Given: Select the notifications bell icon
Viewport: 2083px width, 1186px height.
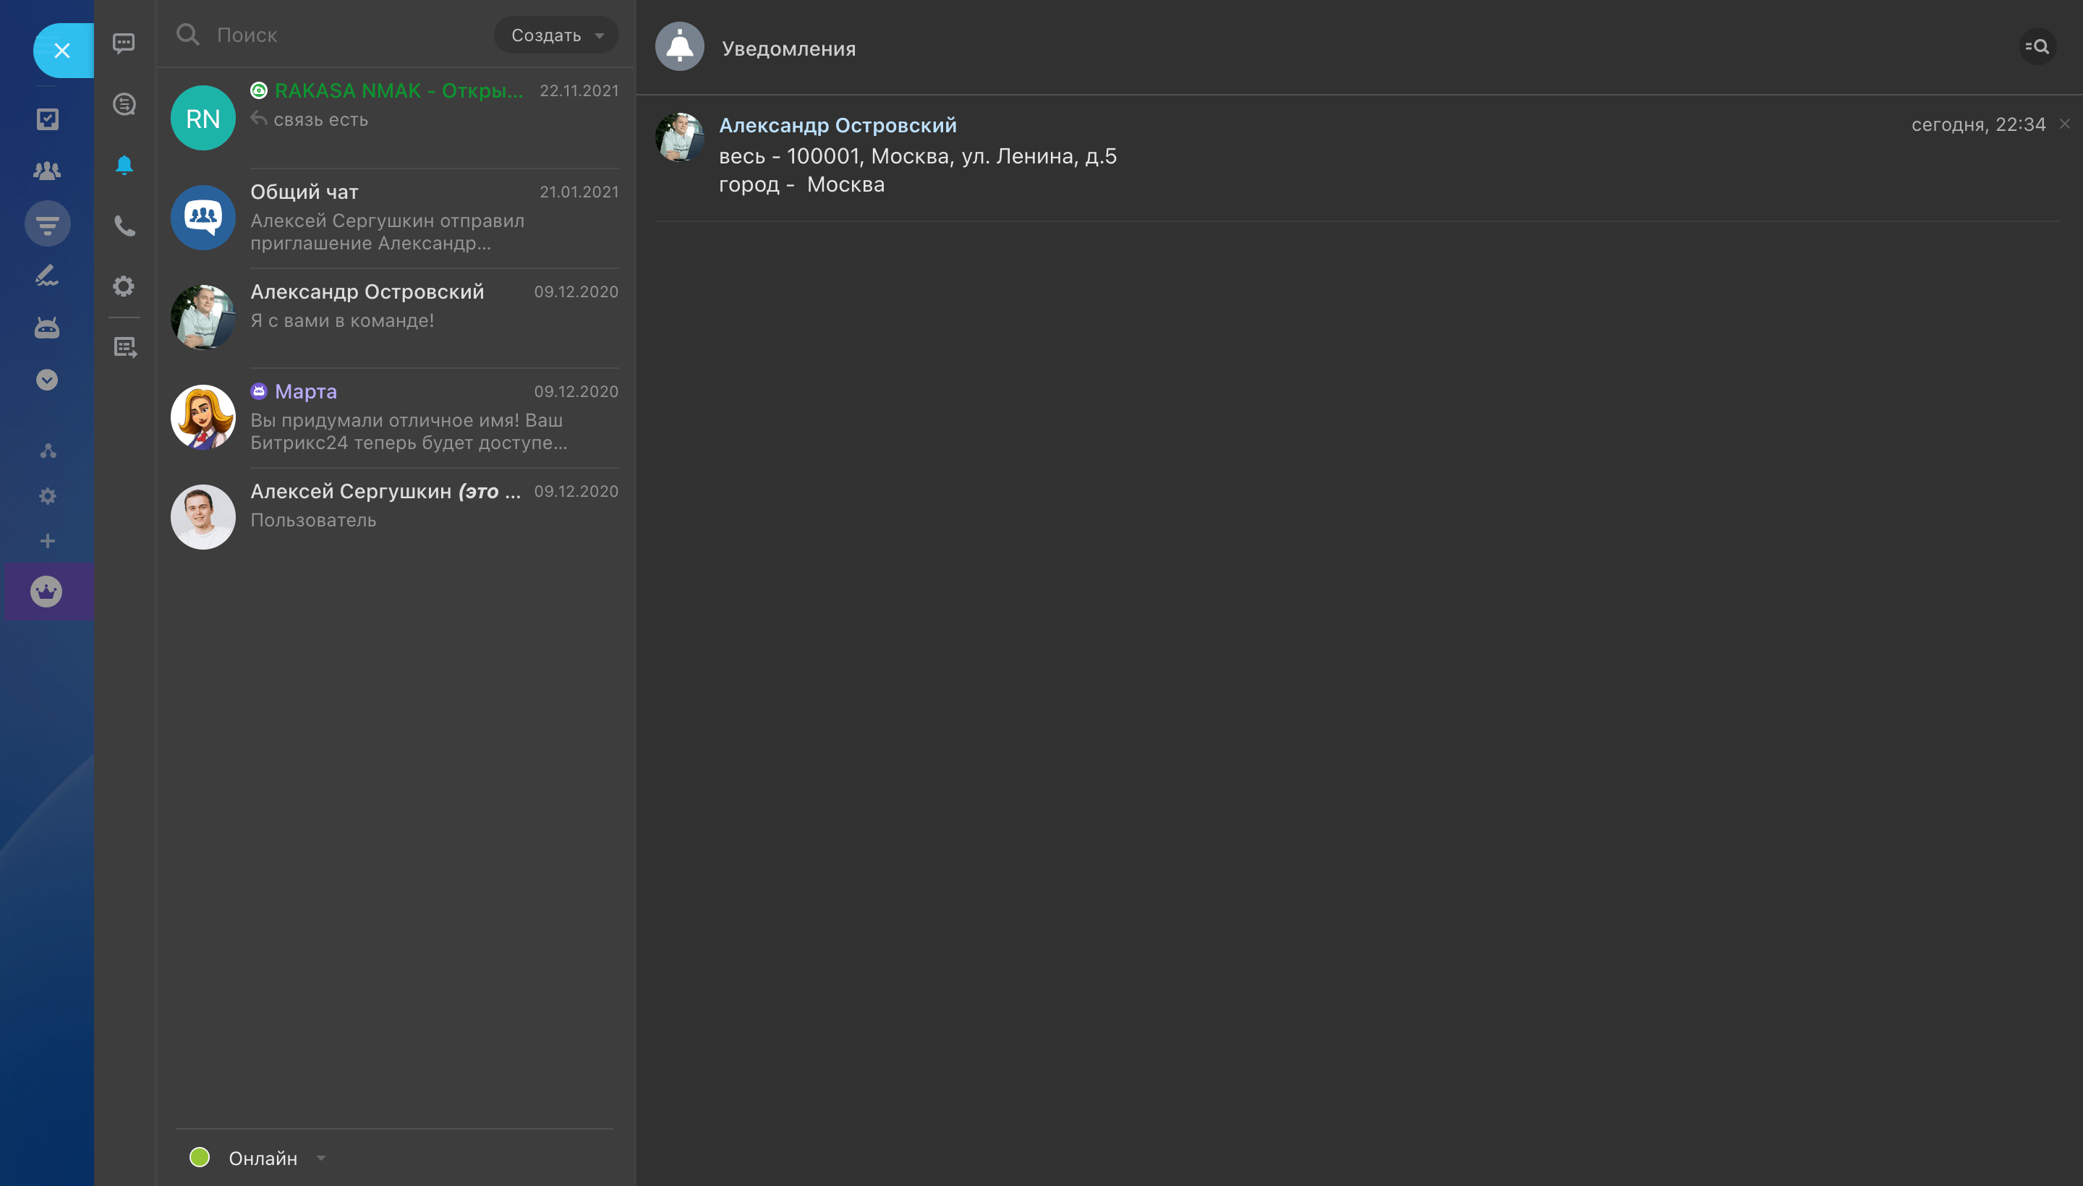Looking at the screenshot, I should point(124,166).
